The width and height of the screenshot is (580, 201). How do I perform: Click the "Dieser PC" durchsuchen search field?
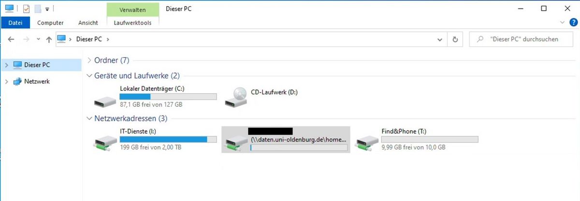tap(520, 40)
